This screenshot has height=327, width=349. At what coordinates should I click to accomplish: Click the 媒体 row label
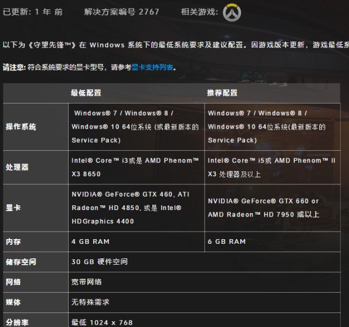[x=13, y=303]
